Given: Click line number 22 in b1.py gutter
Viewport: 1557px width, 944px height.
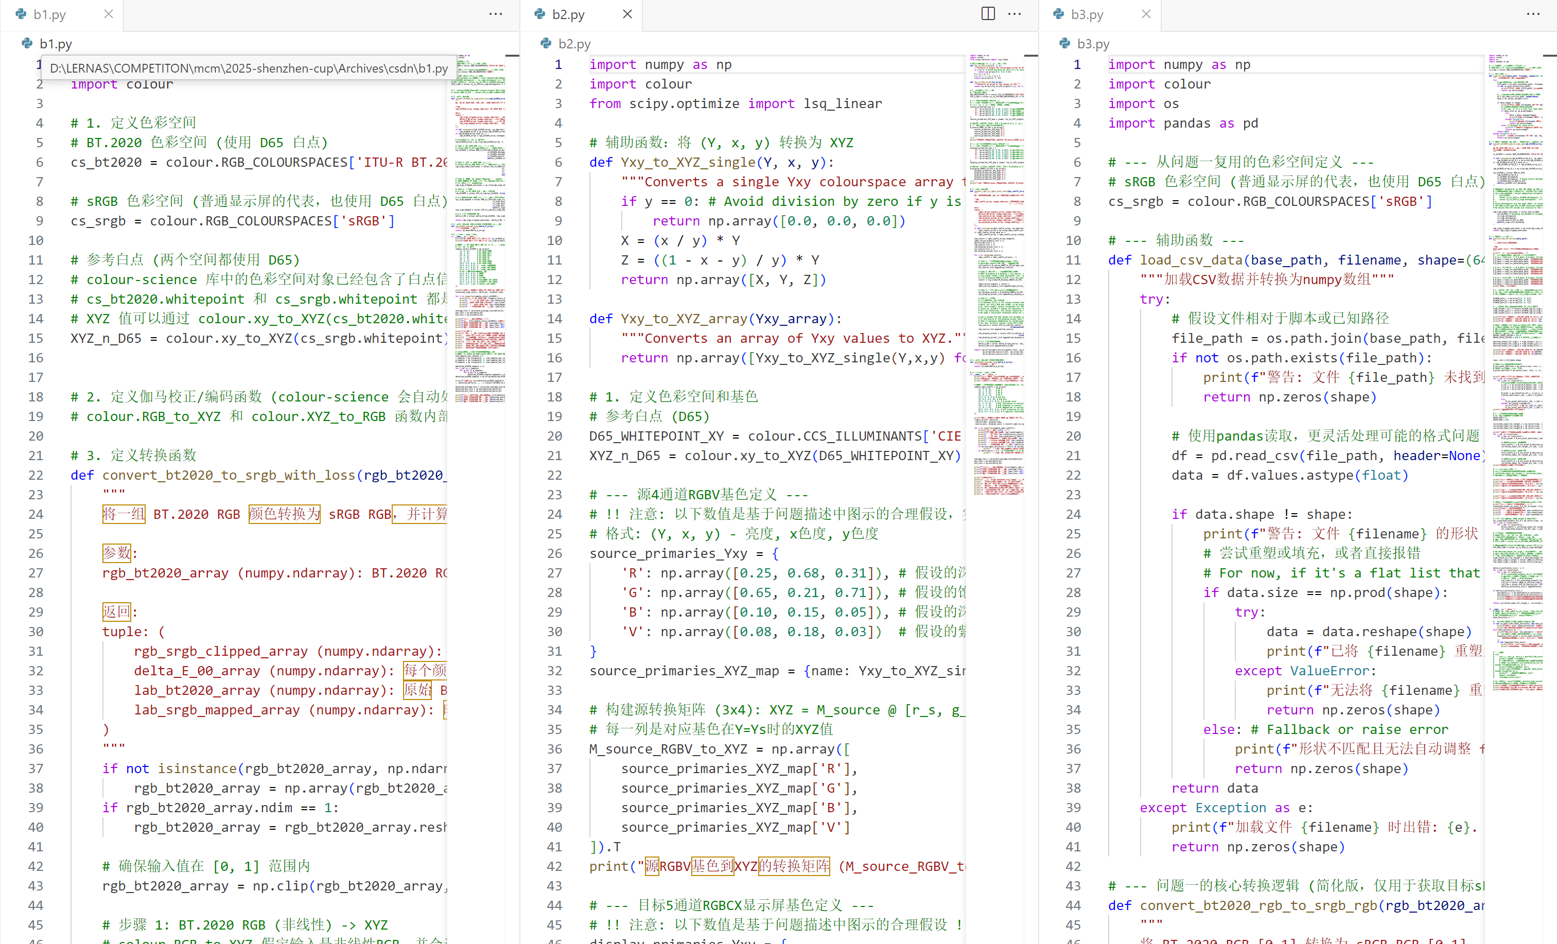Looking at the screenshot, I should [x=36, y=475].
